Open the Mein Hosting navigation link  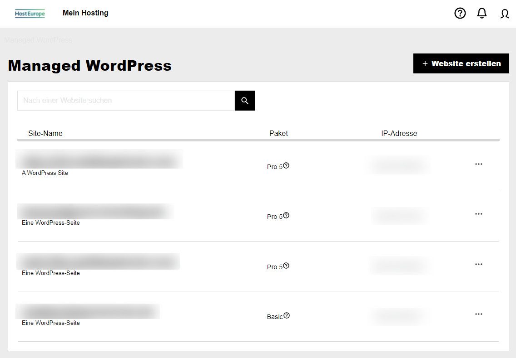point(85,13)
